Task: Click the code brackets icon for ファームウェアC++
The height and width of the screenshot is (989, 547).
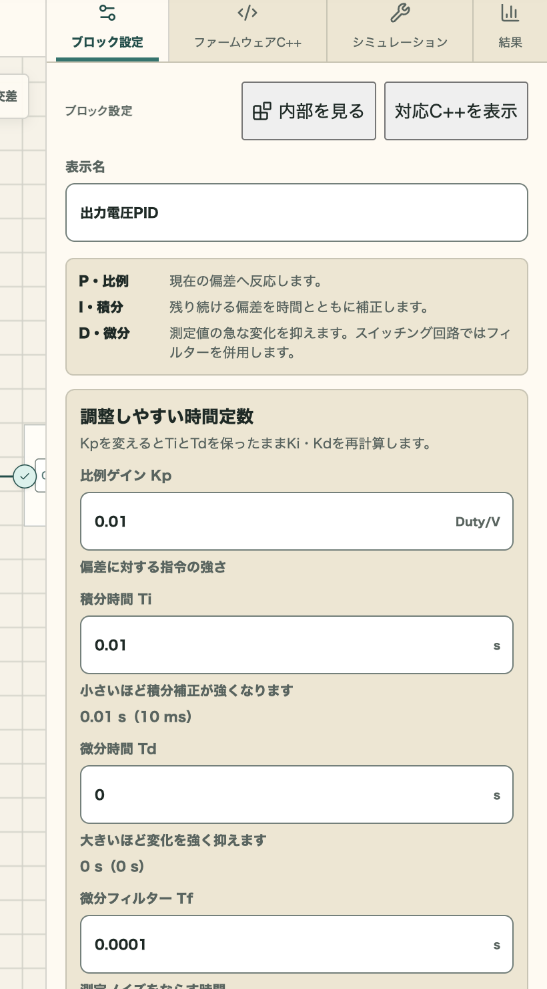Action: pos(247,13)
